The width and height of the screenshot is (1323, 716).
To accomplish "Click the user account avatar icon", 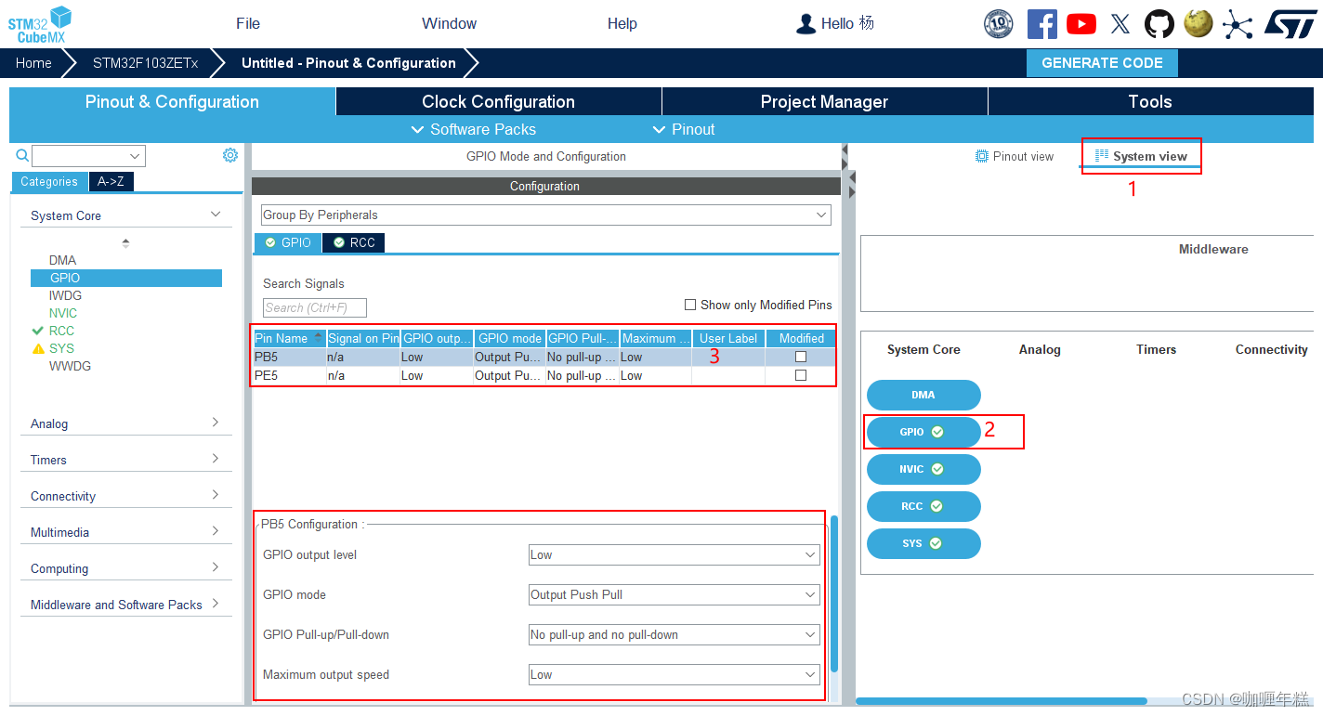I will 806,24.
